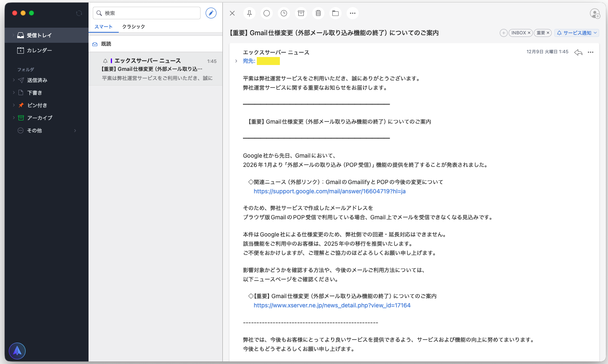Mark email unread with circle icon
Image resolution: width=608 pixels, height=364 pixels.
click(x=266, y=13)
